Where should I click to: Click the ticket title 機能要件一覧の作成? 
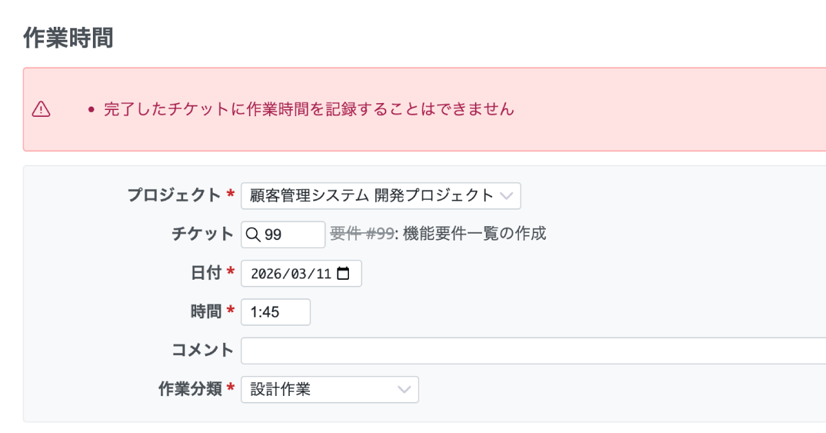pos(474,234)
